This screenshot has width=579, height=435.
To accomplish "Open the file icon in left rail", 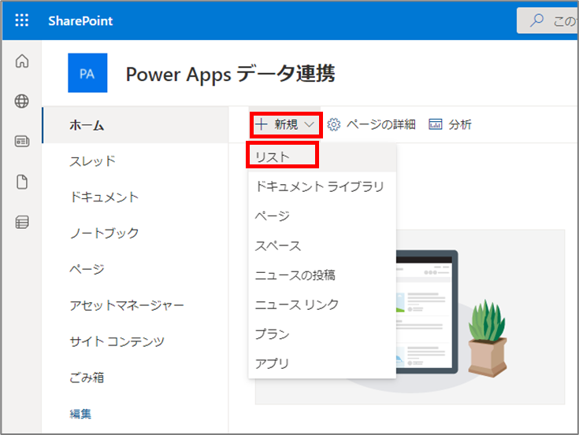I will point(22,182).
